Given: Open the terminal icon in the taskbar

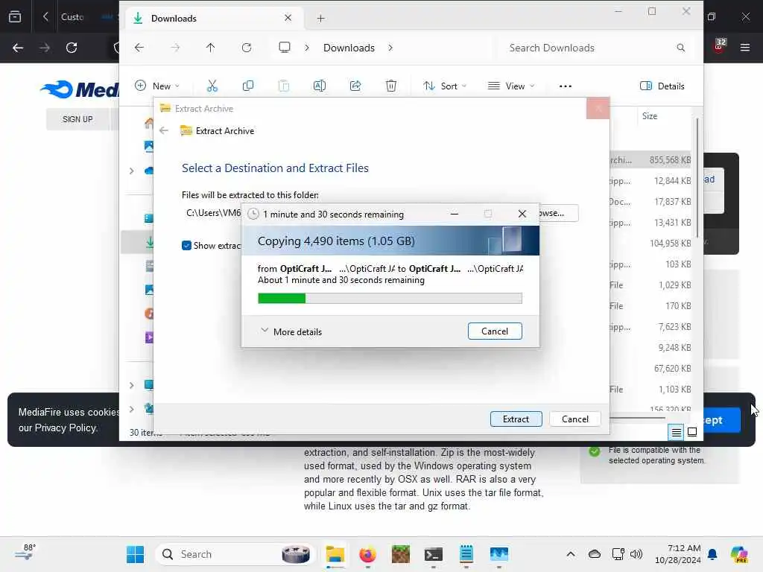Looking at the screenshot, I should (x=433, y=554).
